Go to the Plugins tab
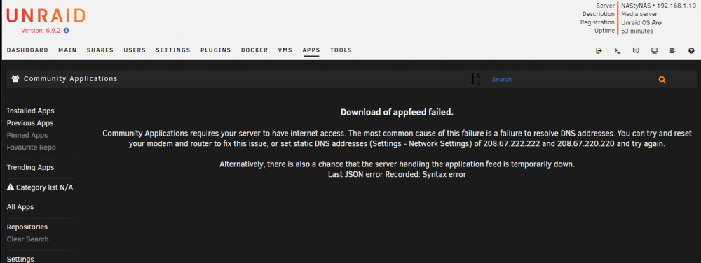The width and height of the screenshot is (701, 263). pyautogui.click(x=215, y=50)
